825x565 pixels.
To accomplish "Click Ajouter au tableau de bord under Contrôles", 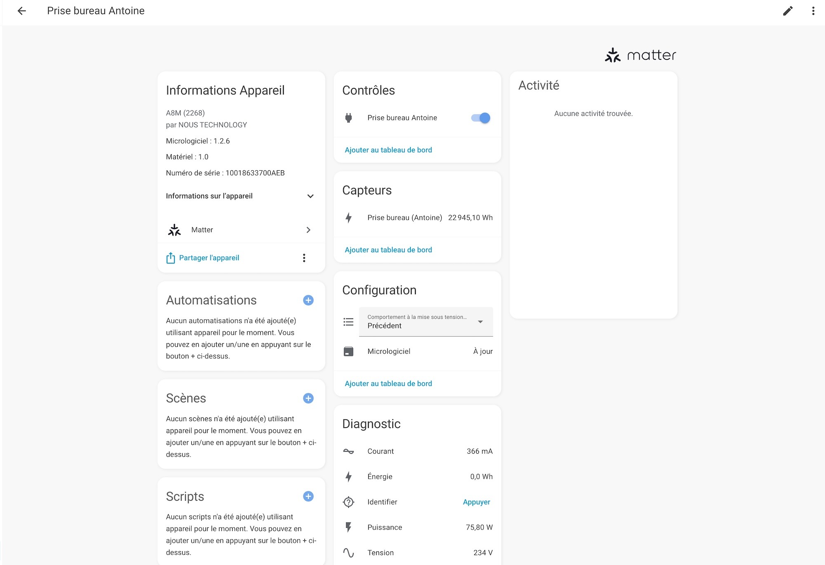I will click(x=388, y=150).
